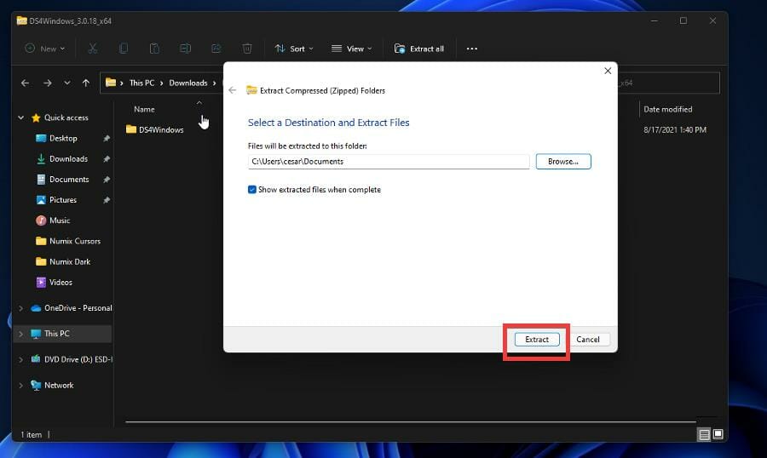Click the Up directory arrow
Image resolution: width=767 pixels, height=458 pixels.
85,83
